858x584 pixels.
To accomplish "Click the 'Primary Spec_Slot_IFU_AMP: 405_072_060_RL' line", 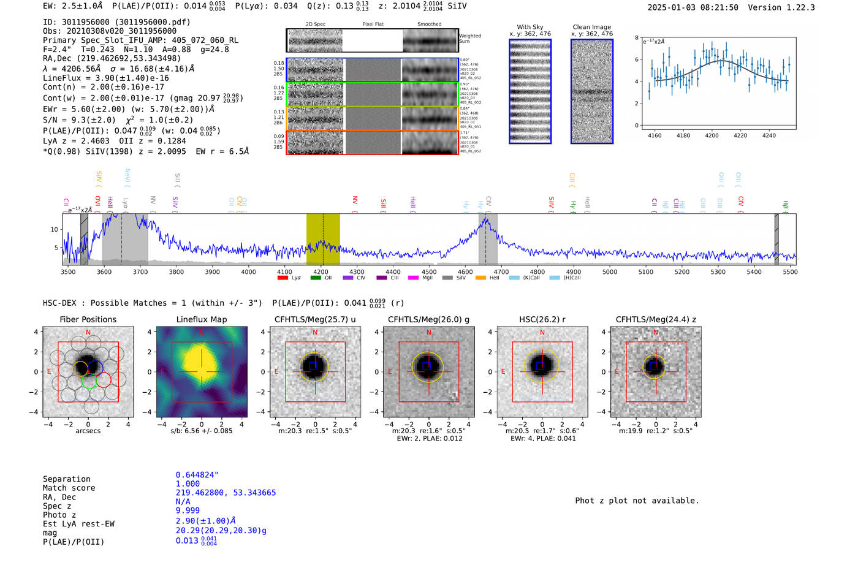I will (x=140, y=40).
